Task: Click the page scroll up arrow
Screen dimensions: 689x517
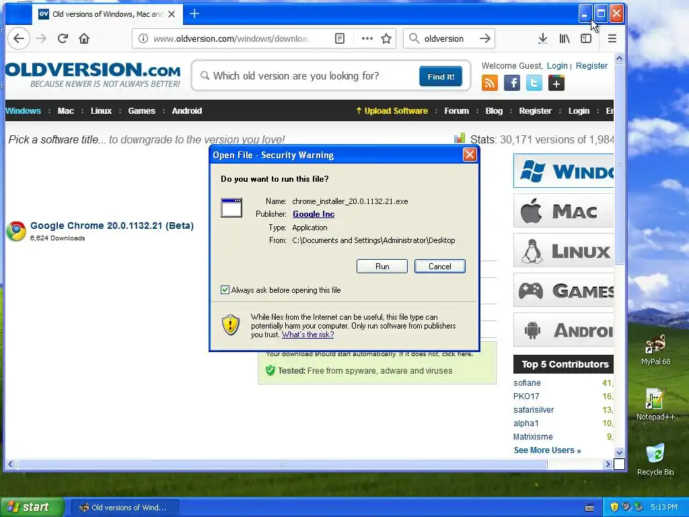Action: point(619,58)
